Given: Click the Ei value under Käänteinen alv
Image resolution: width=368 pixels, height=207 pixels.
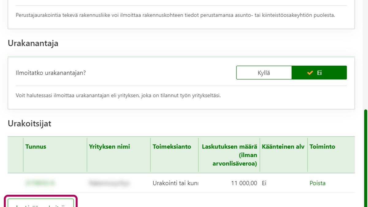Looking at the screenshot, I should [x=264, y=183].
